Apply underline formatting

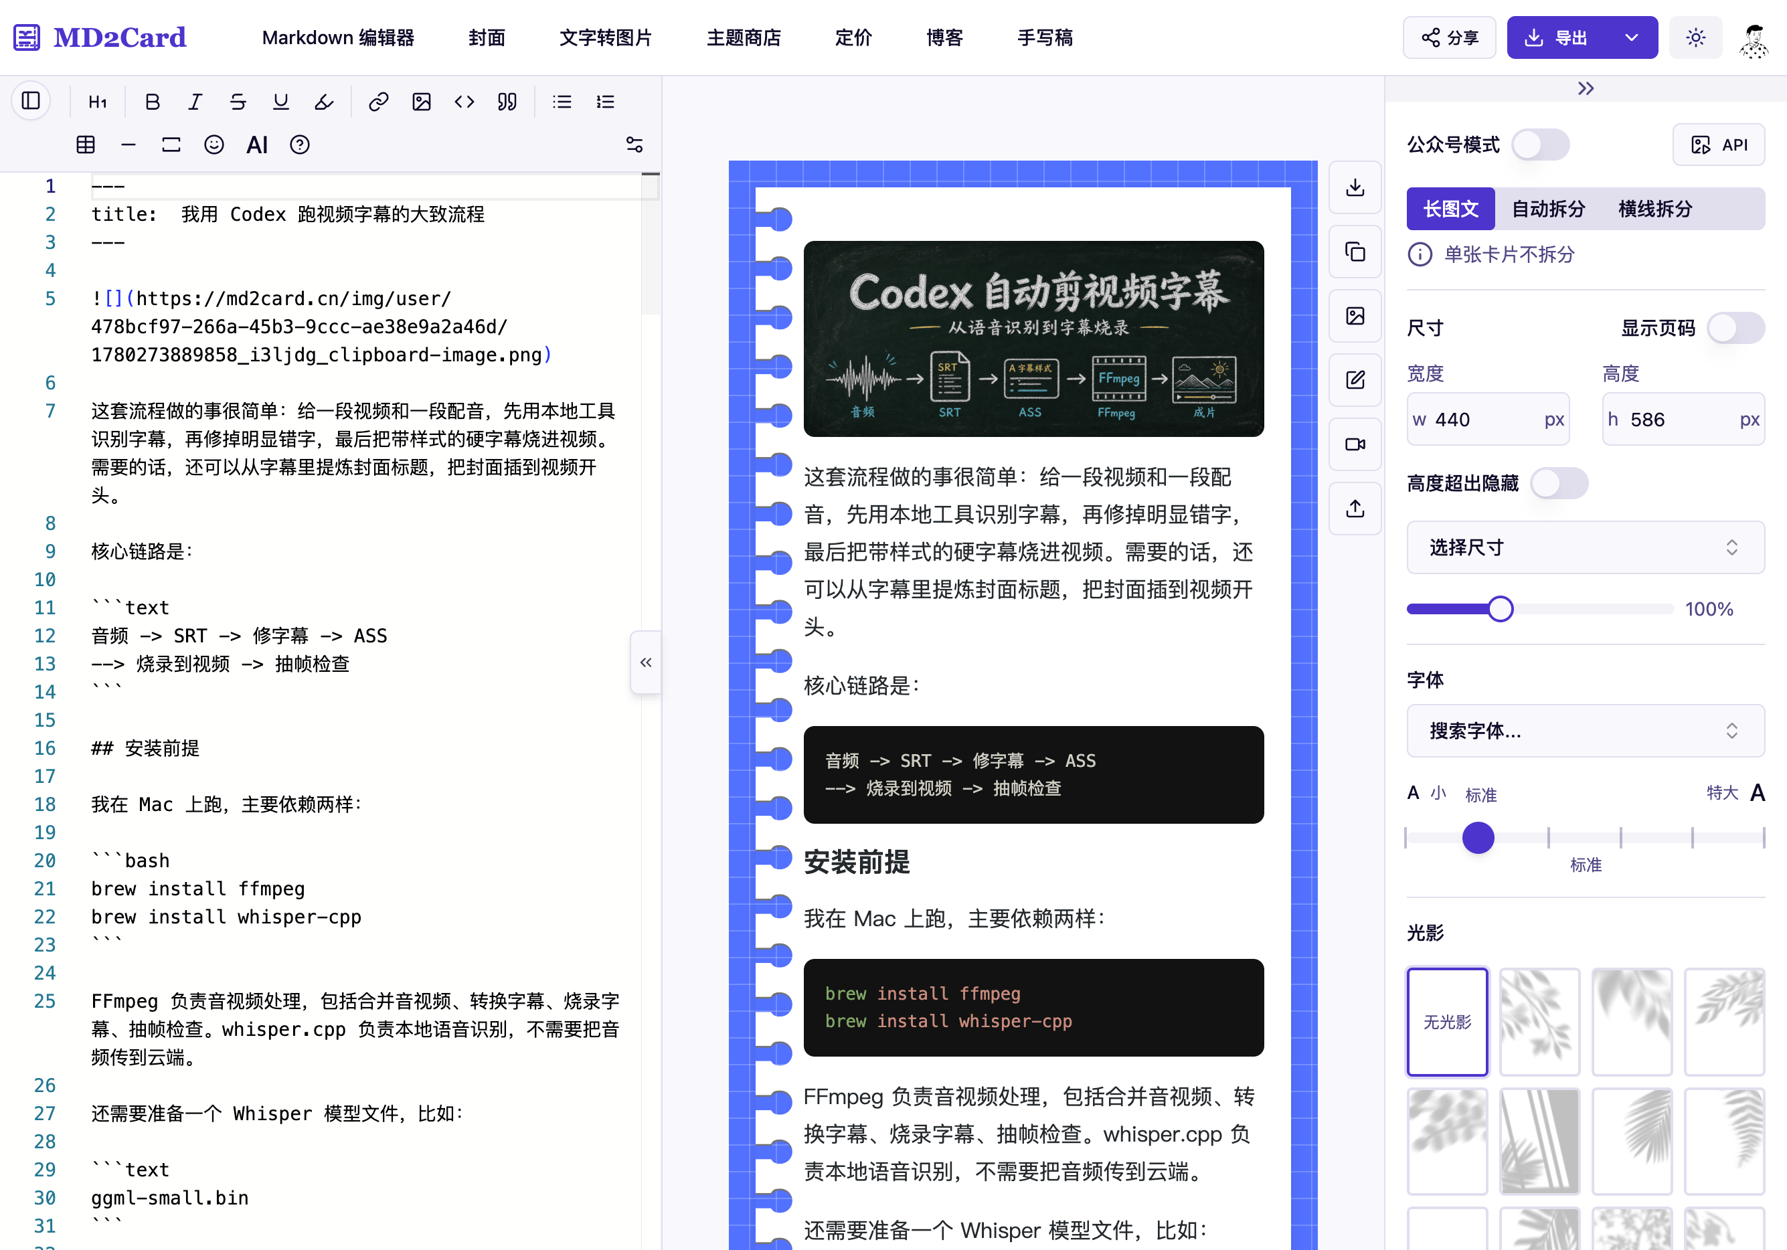(281, 102)
